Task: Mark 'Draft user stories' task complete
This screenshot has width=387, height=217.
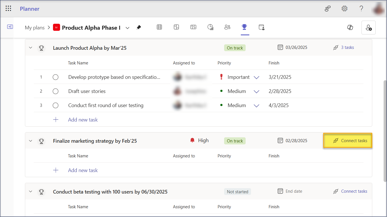Action: pyautogui.click(x=56, y=91)
